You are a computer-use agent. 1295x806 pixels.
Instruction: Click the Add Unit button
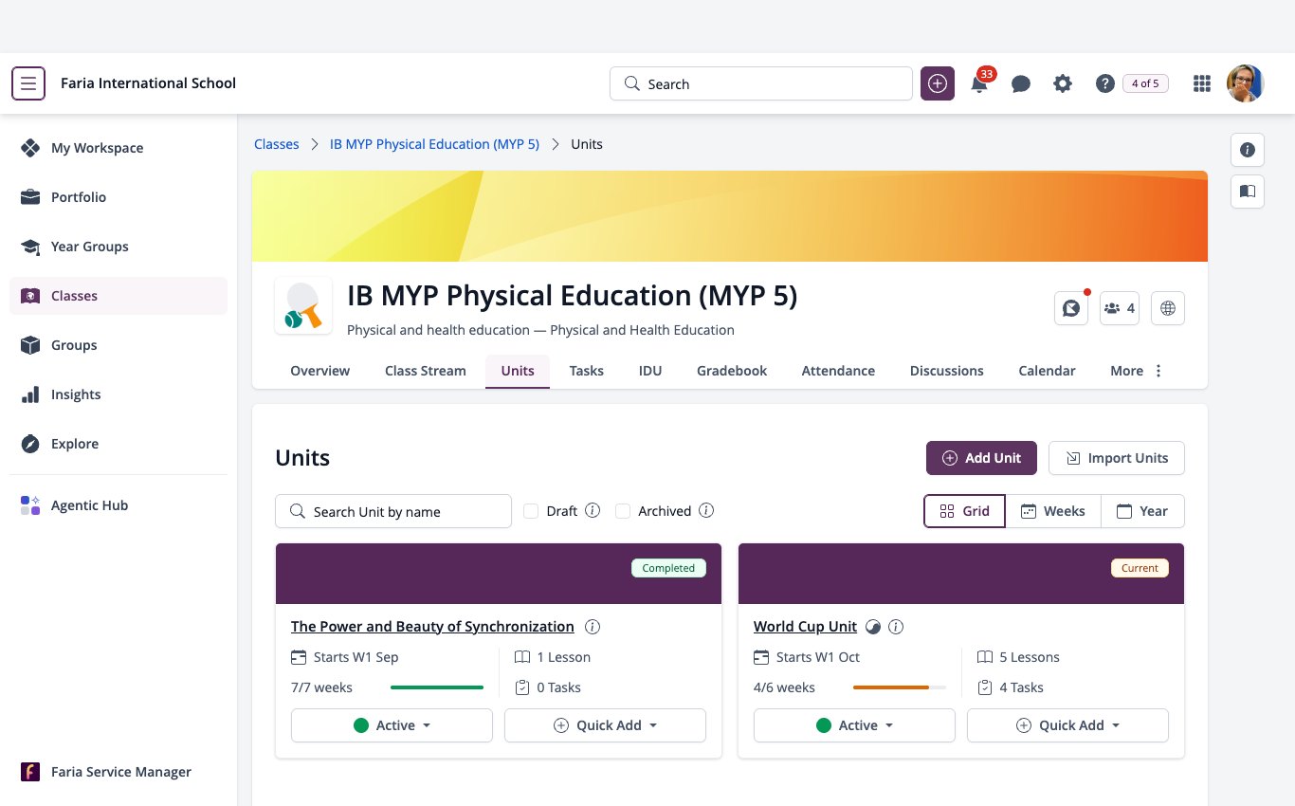click(x=981, y=458)
